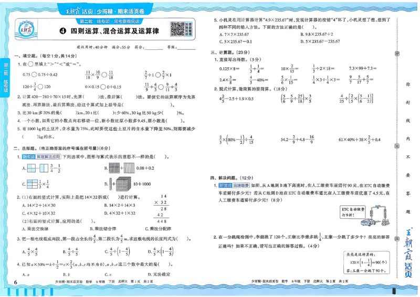Click the circled number 4 before the title
This screenshot has width=420, height=297.
(x=62, y=31)
